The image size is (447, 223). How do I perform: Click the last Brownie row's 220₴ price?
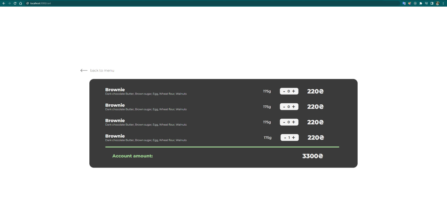pyautogui.click(x=316, y=137)
